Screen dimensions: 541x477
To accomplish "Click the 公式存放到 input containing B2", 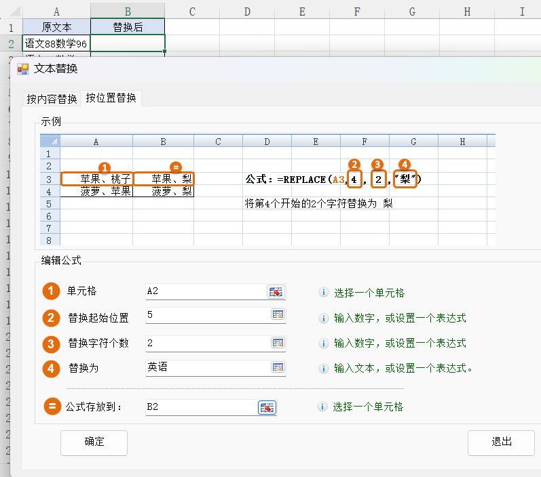I will click(x=200, y=407).
